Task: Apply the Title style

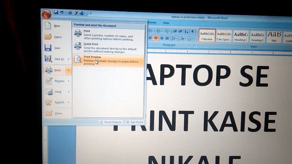Action: click(274, 37)
